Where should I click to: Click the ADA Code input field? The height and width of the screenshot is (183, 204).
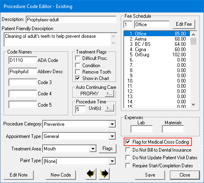tap(22, 60)
